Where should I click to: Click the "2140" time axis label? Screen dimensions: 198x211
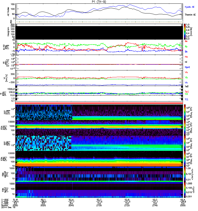point(155,205)
